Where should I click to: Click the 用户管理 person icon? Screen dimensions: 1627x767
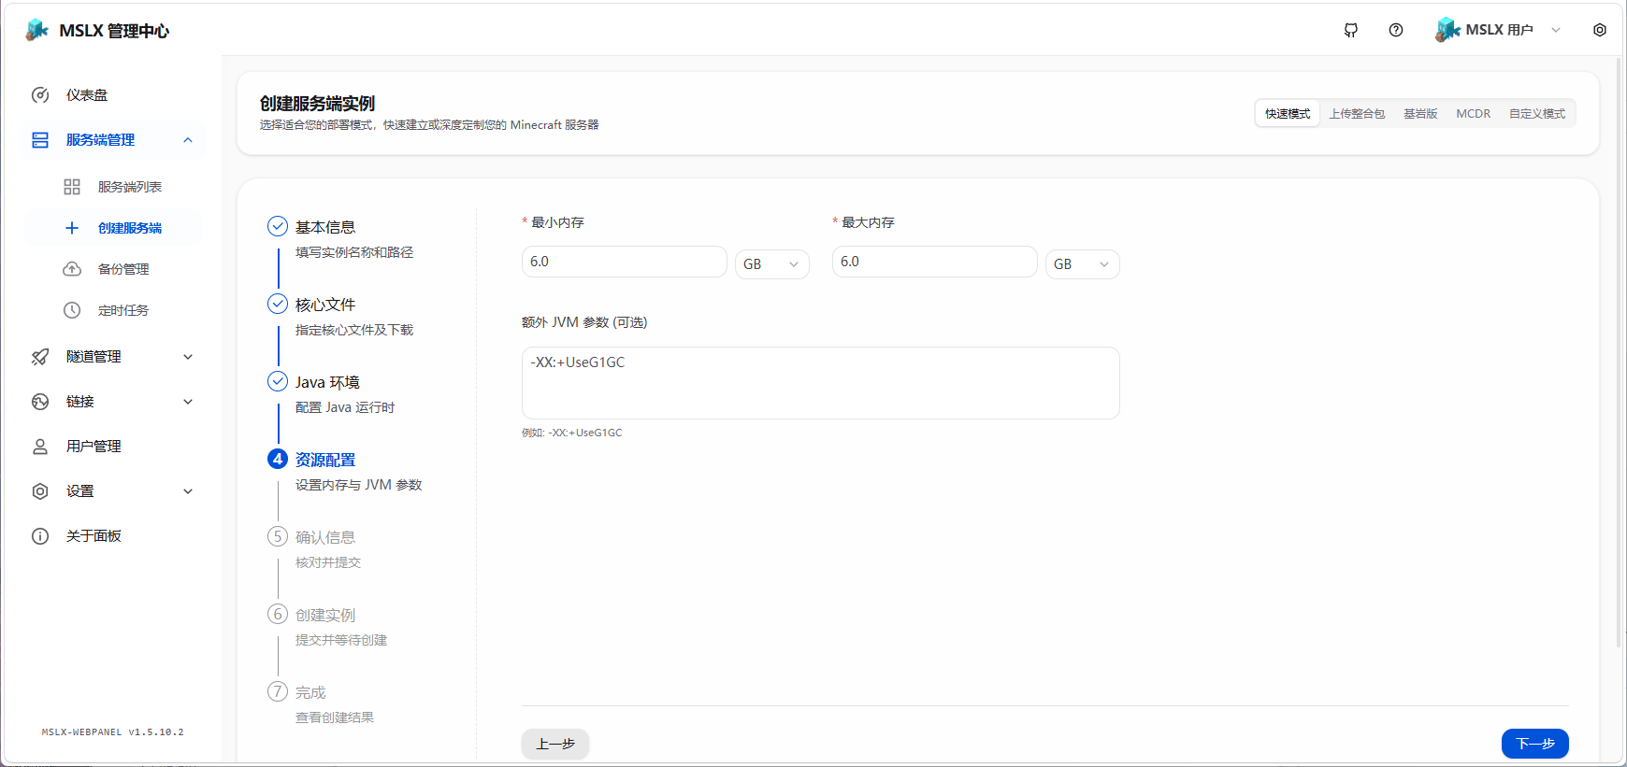tap(40, 447)
